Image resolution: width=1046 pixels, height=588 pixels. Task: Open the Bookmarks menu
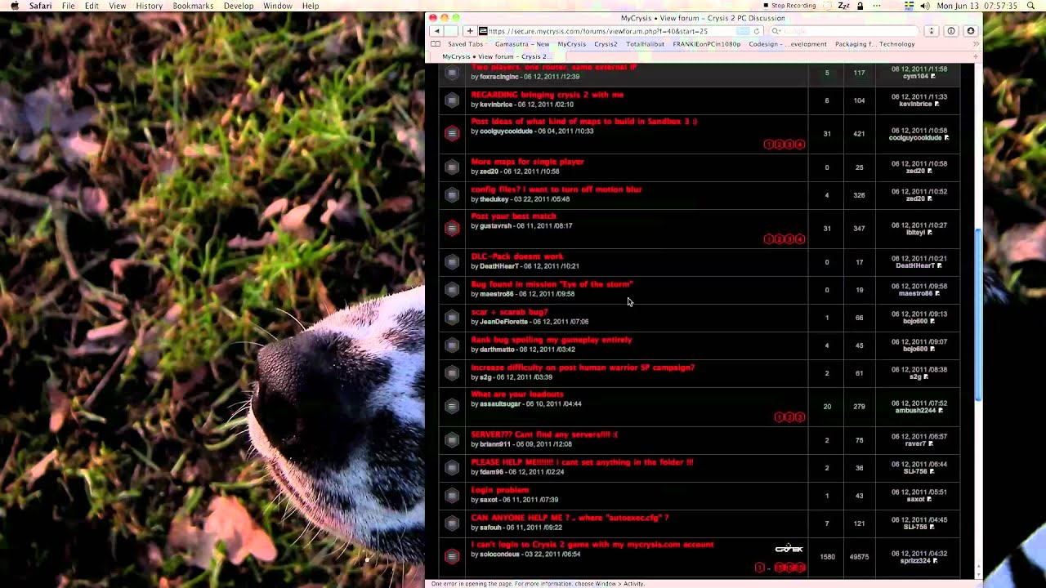[x=193, y=6]
